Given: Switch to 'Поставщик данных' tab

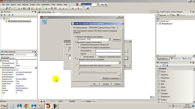Looking at the screenshot, I should [80, 28].
